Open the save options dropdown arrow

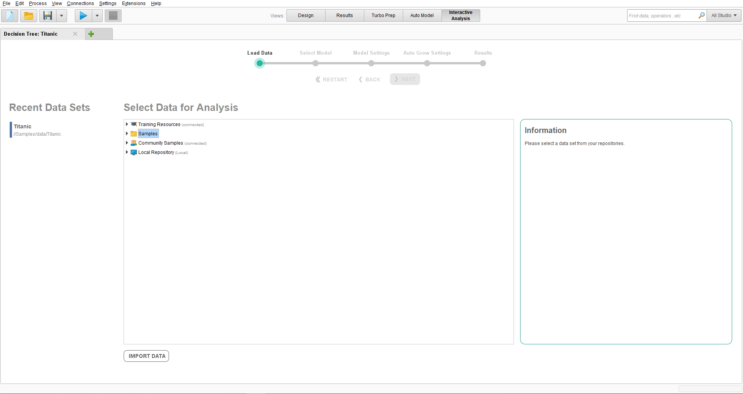61,16
